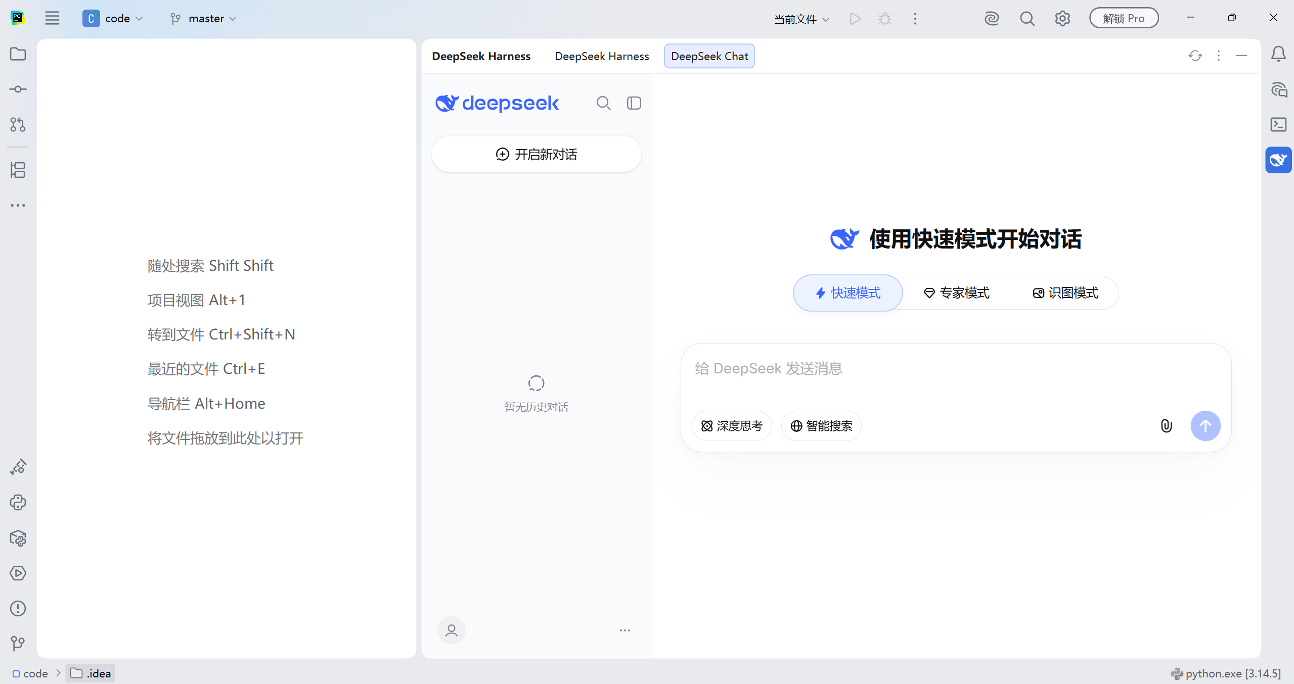
Task: Expand the master branch dropdown
Action: (x=203, y=19)
